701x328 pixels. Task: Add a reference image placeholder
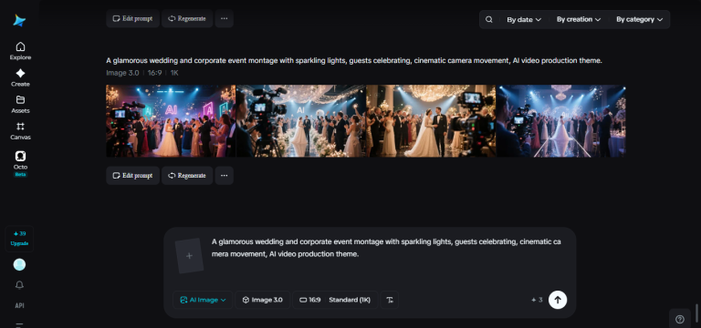[189, 256]
